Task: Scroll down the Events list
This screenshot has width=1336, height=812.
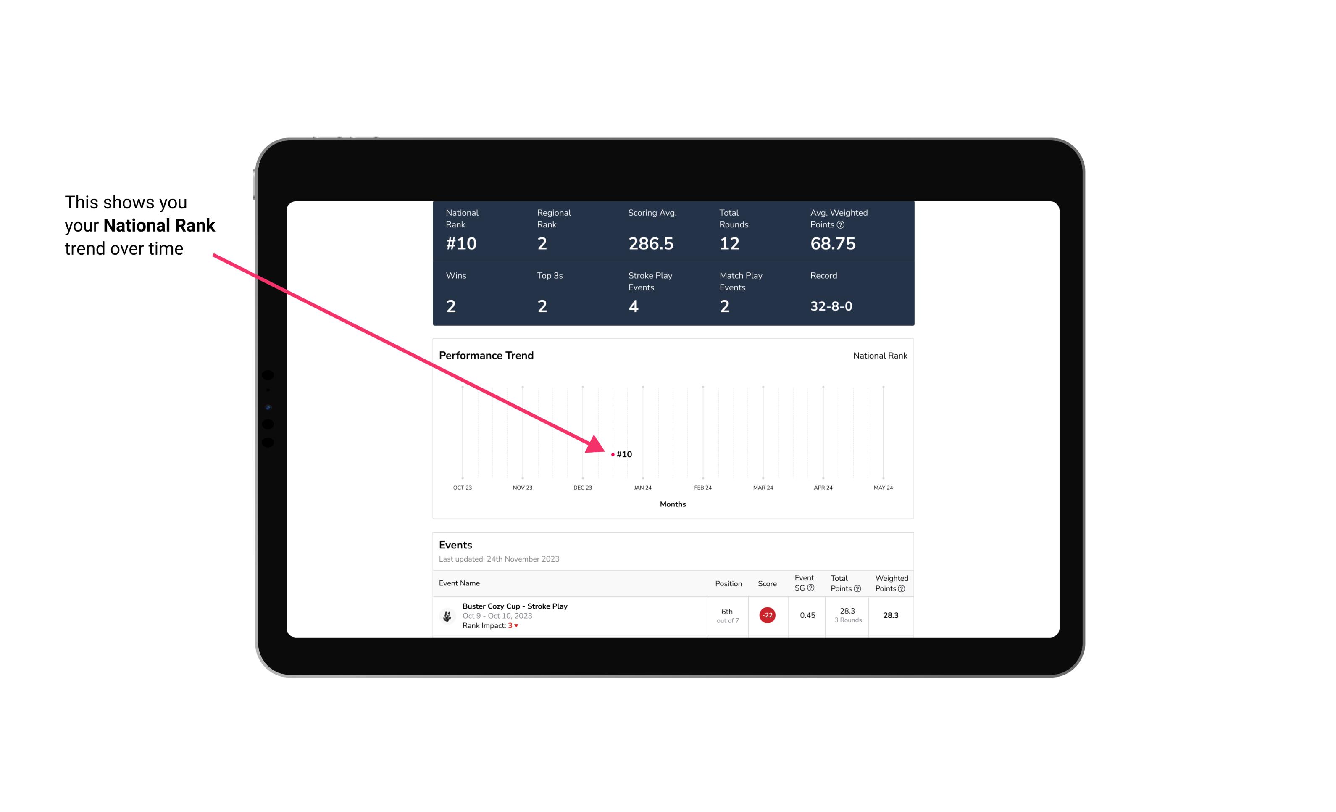Action: point(673,611)
